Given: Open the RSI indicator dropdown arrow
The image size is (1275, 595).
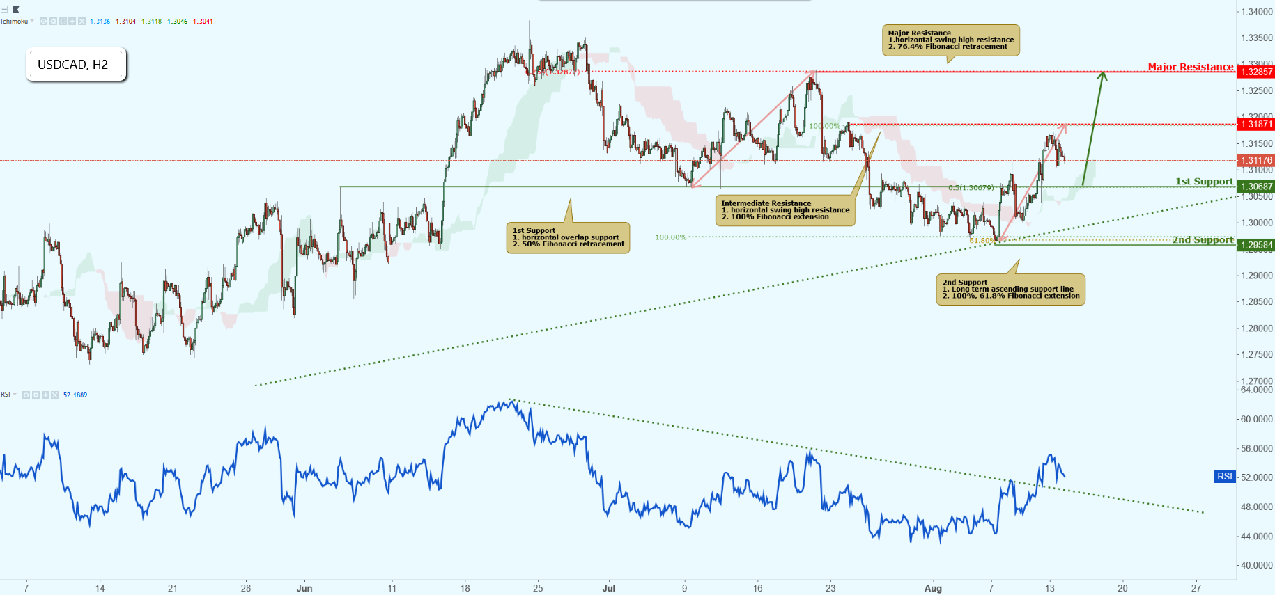Looking at the screenshot, I should pyautogui.click(x=15, y=394).
